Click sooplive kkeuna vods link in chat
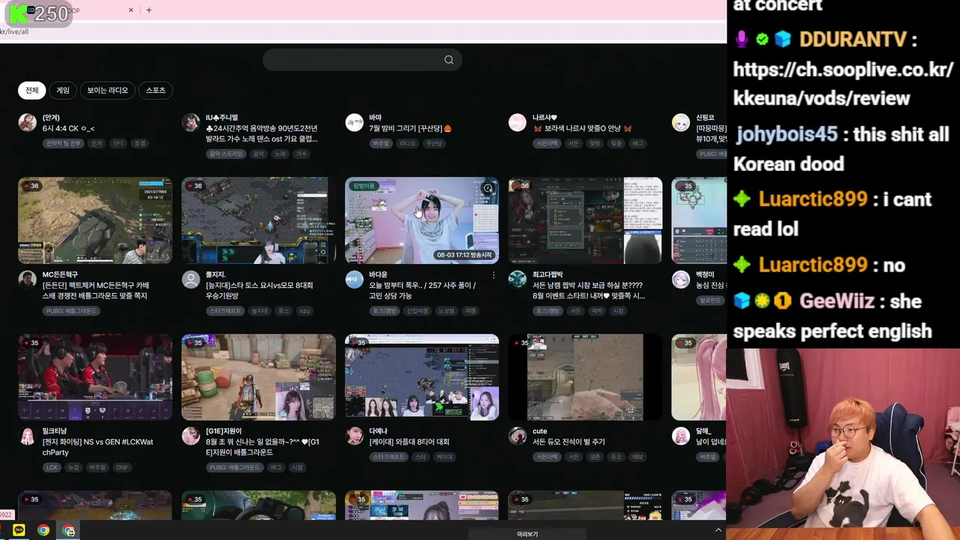The width and height of the screenshot is (960, 540). click(x=843, y=84)
